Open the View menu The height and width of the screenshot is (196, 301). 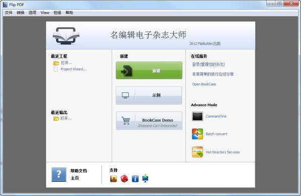[x=45, y=13]
